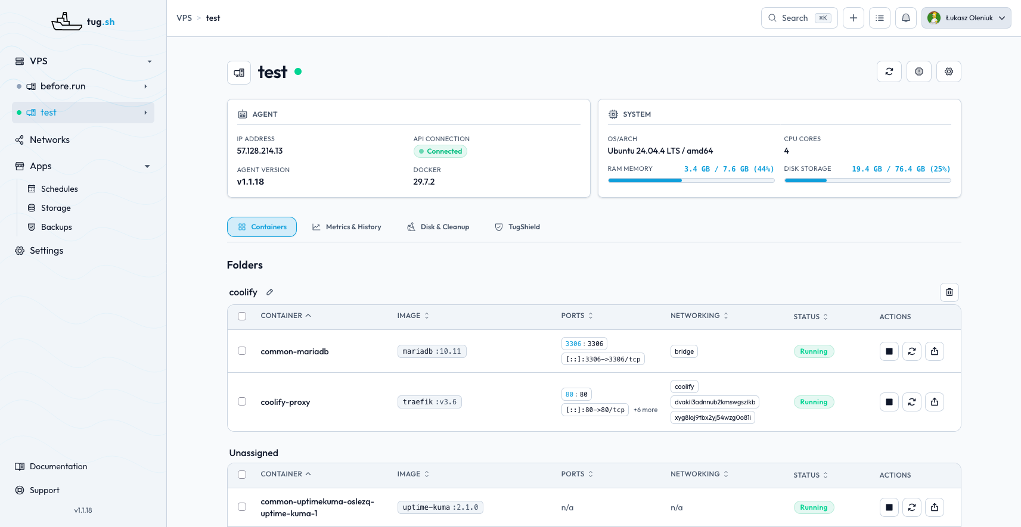Click the Connected API status badge

tap(440, 151)
